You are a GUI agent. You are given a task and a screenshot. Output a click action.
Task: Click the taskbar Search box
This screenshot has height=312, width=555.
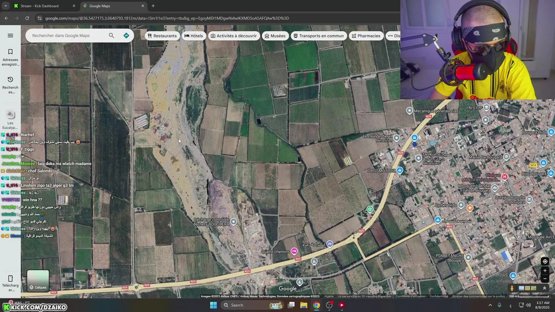click(x=253, y=305)
